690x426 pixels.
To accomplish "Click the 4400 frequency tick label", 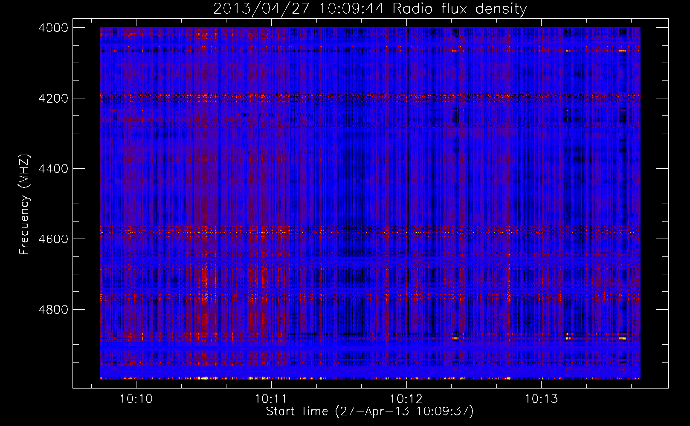I will (53, 169).
